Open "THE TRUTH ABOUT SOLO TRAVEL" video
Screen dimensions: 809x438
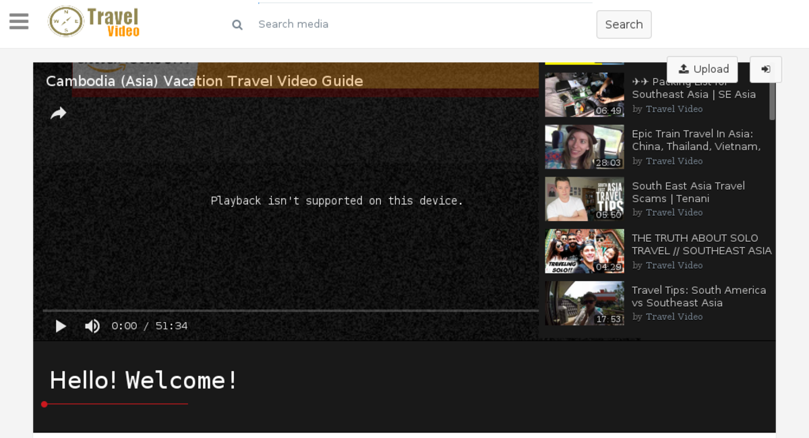click(x=701, y=244)
